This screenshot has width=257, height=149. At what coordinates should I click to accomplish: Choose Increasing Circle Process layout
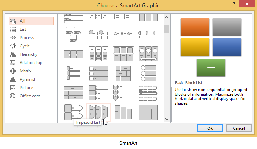tap(123, 34)
